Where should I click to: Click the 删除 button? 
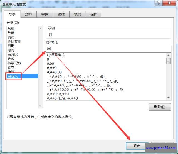point(160,107)
